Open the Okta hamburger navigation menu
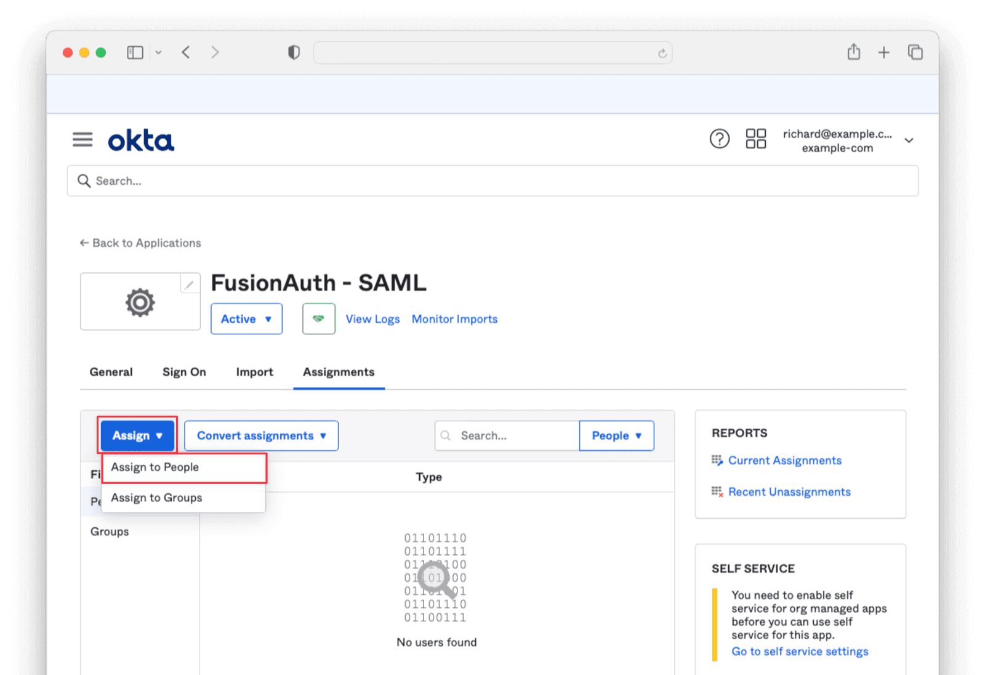This screenshot has width=985, height=675. (82, 140)
